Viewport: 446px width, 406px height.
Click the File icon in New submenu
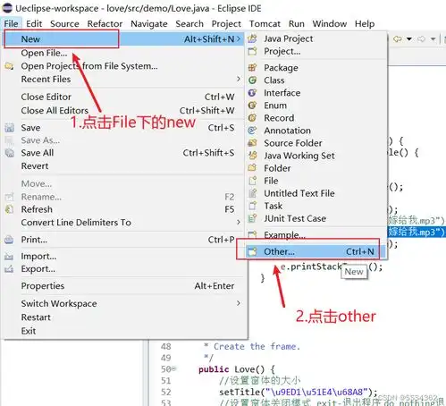point(252,181)
